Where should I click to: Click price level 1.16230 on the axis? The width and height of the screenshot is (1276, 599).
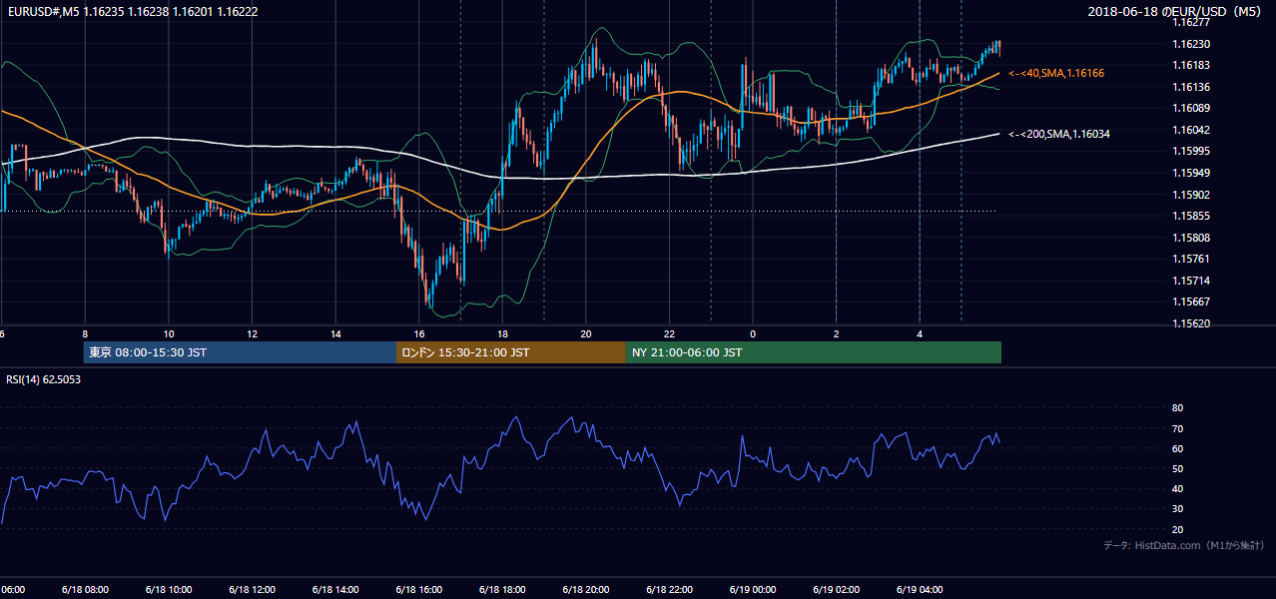[1191, 44]
